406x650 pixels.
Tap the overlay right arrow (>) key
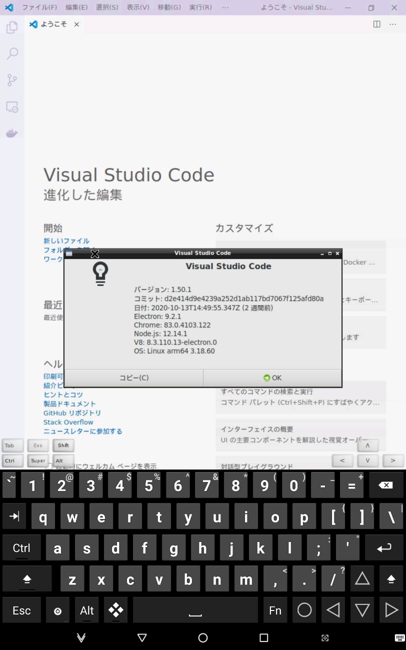pyautogui.click(x=393, y=460)
